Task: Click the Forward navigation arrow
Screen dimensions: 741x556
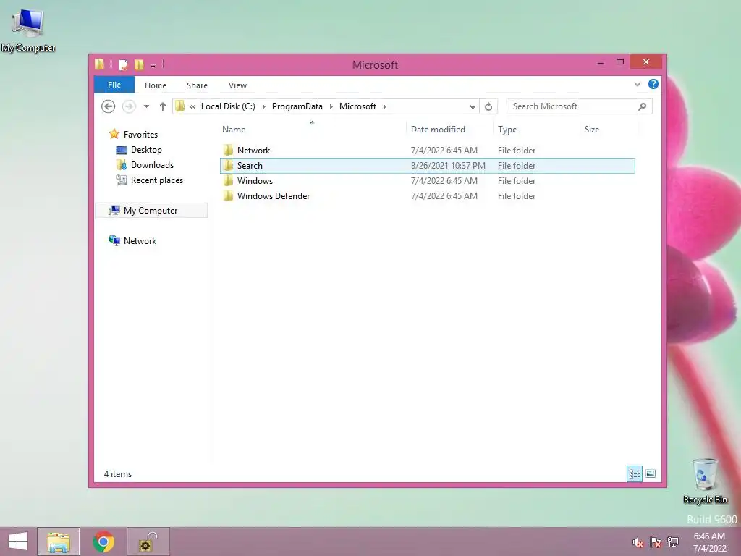Action: 129,106
